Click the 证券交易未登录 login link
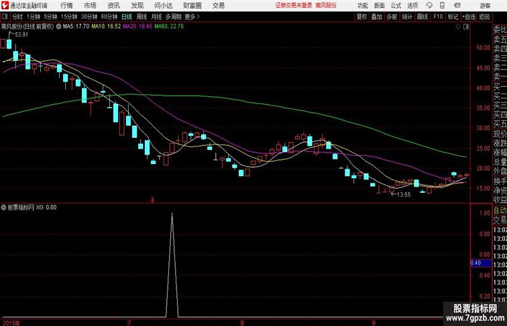 click(294, 5)
